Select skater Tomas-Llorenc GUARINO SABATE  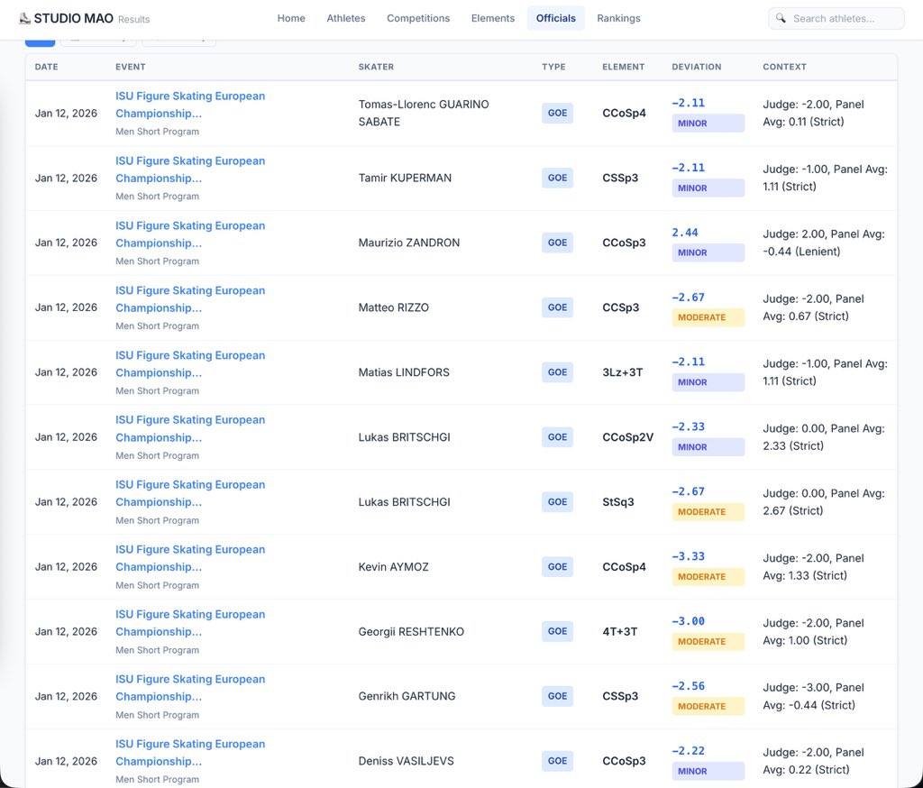[x=424, y=113]
